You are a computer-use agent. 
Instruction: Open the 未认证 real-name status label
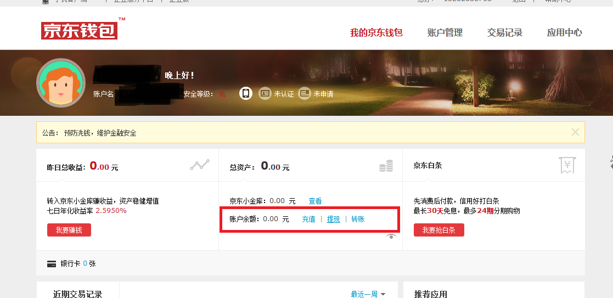click(284, 94)
